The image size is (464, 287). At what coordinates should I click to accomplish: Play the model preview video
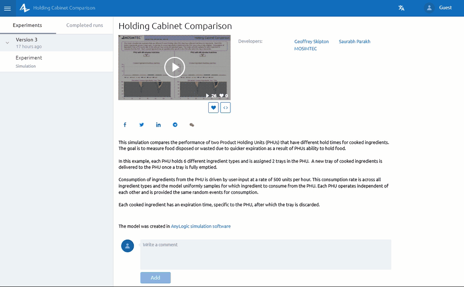tap(175, 67)
